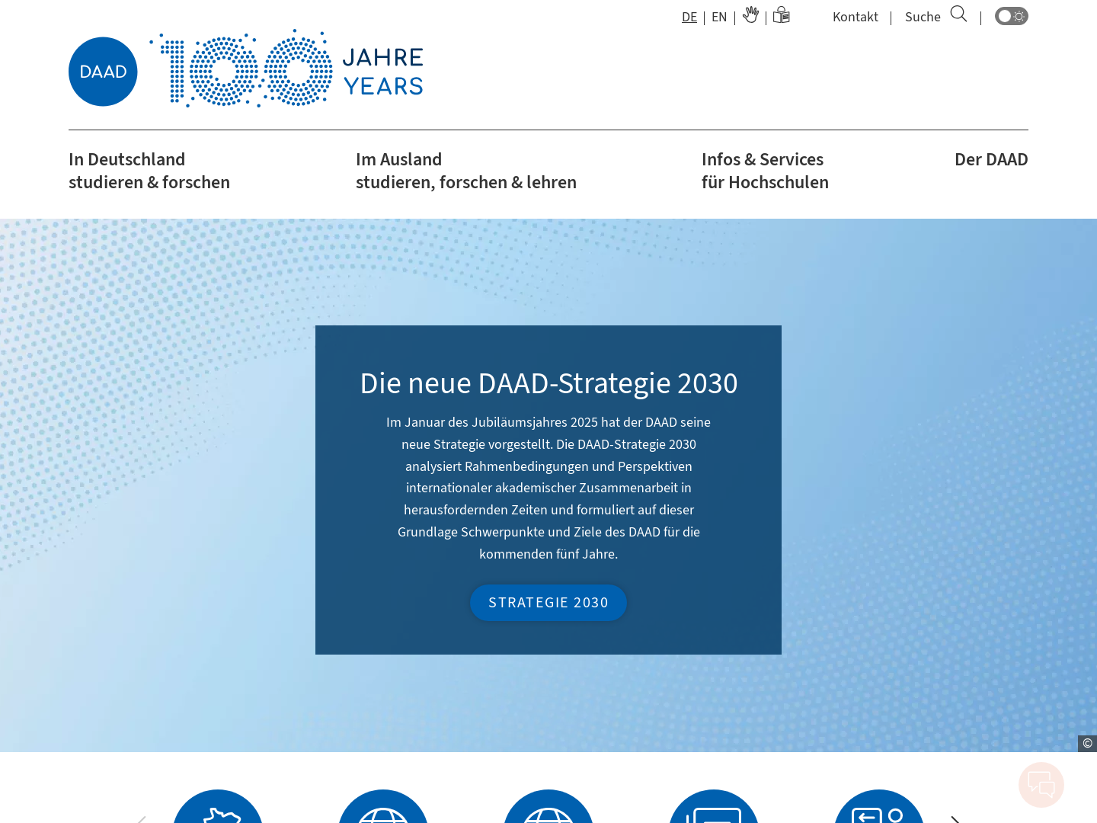1097x823 pixels.
Task: Click the DAAD round logo
Action: (103, 72)
